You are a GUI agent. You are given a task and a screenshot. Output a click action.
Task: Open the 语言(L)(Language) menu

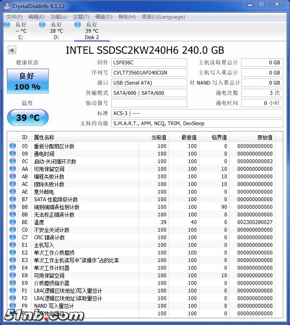(x=163, y=17)
